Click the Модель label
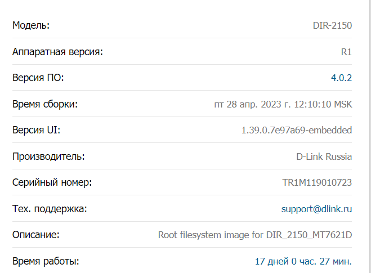Viewport: 371px width, 273px height. 31,25
